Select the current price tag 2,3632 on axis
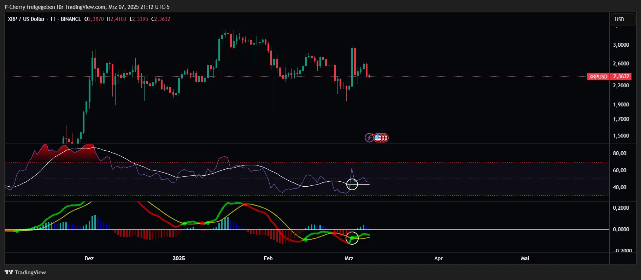The width and height of the screenshot is (641, 280). click(x=621, y=76)
